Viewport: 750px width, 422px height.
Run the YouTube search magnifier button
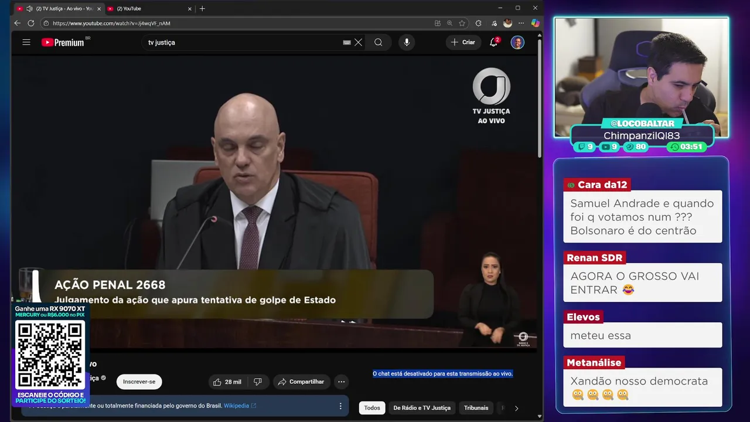[379, 42]
